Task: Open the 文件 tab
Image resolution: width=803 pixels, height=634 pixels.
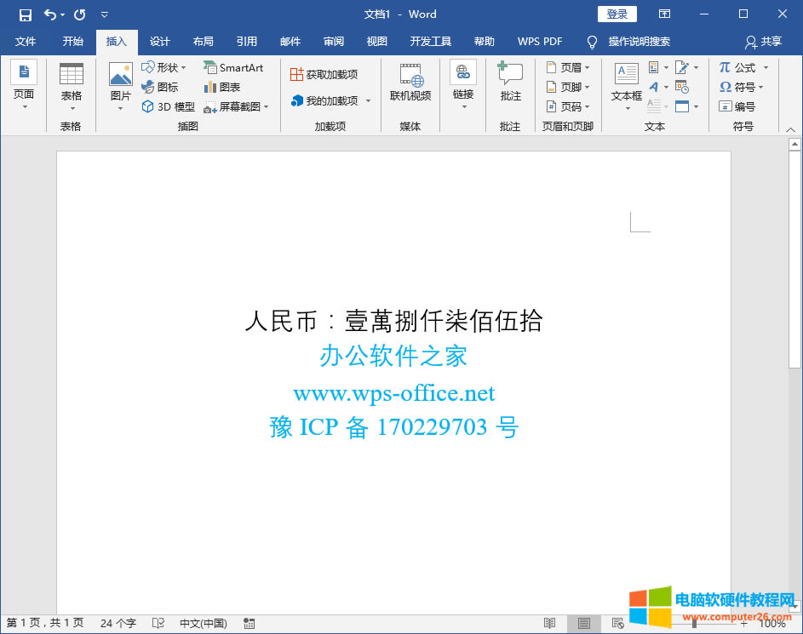Action: [x=25, y=42]
